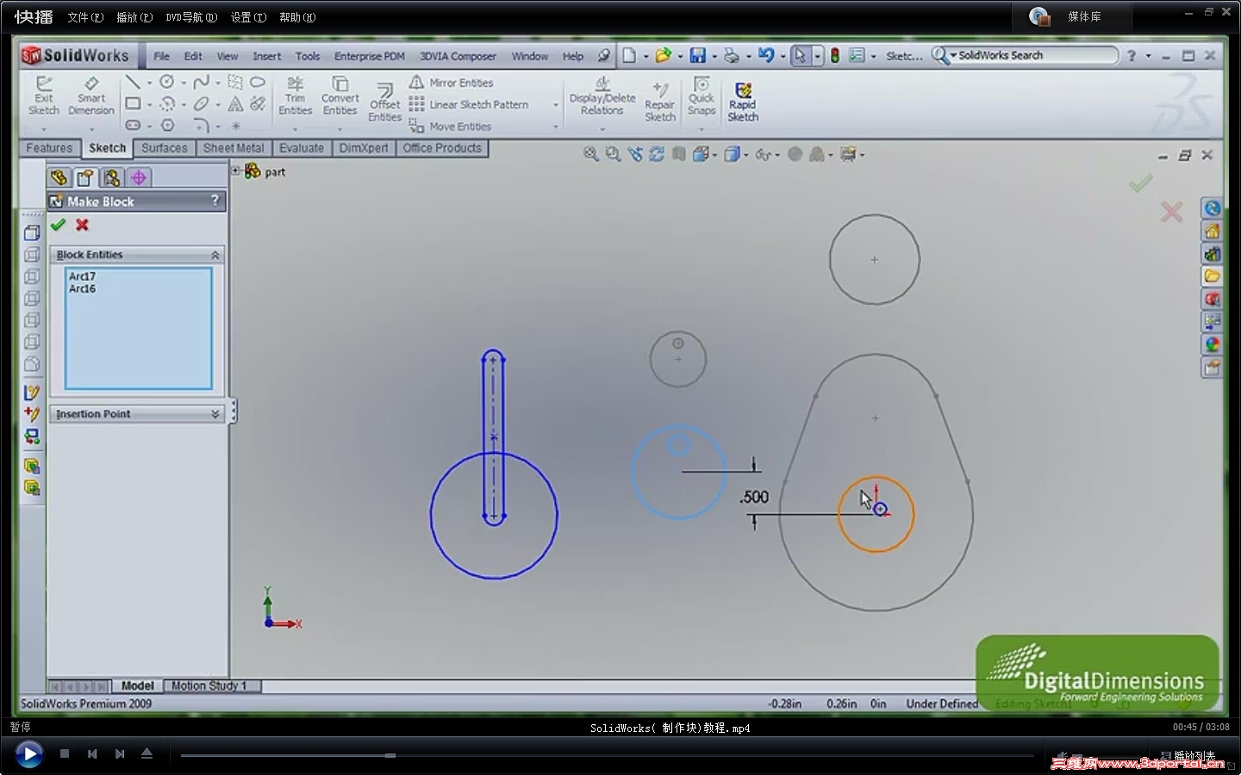Choose the Ellipse sketch tool

click(201, 104)
